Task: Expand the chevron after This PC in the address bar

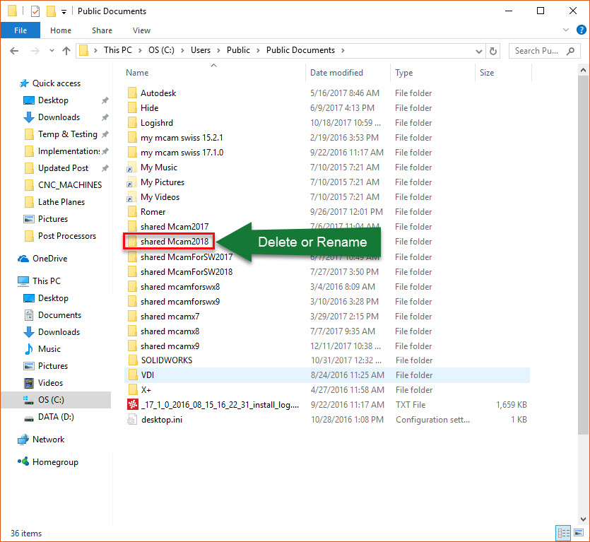Action: pos(140,50)
